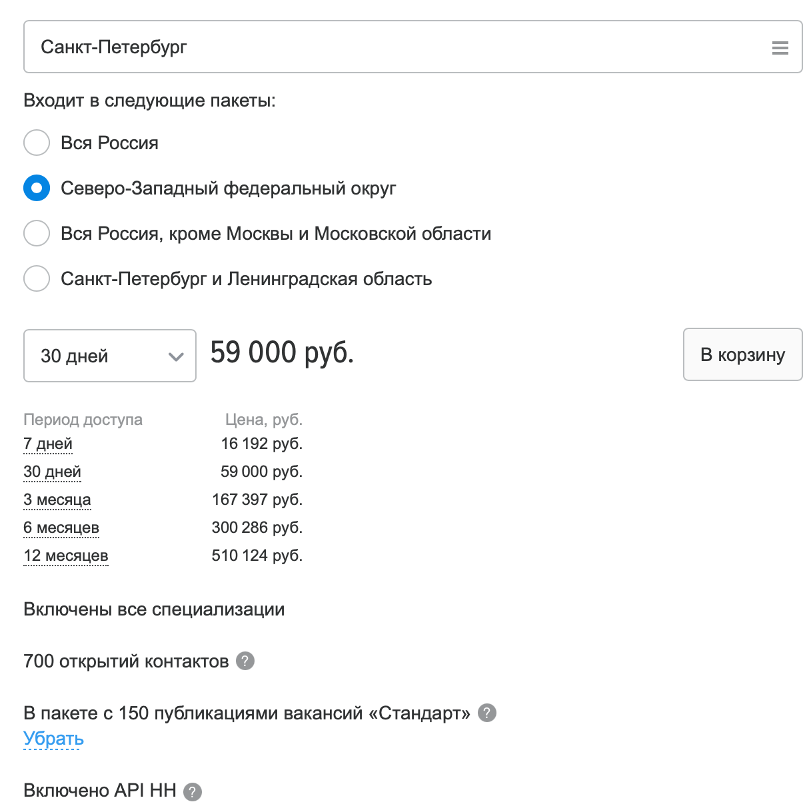
Task: Click the chevron in period selector
Action: point(176,357)
